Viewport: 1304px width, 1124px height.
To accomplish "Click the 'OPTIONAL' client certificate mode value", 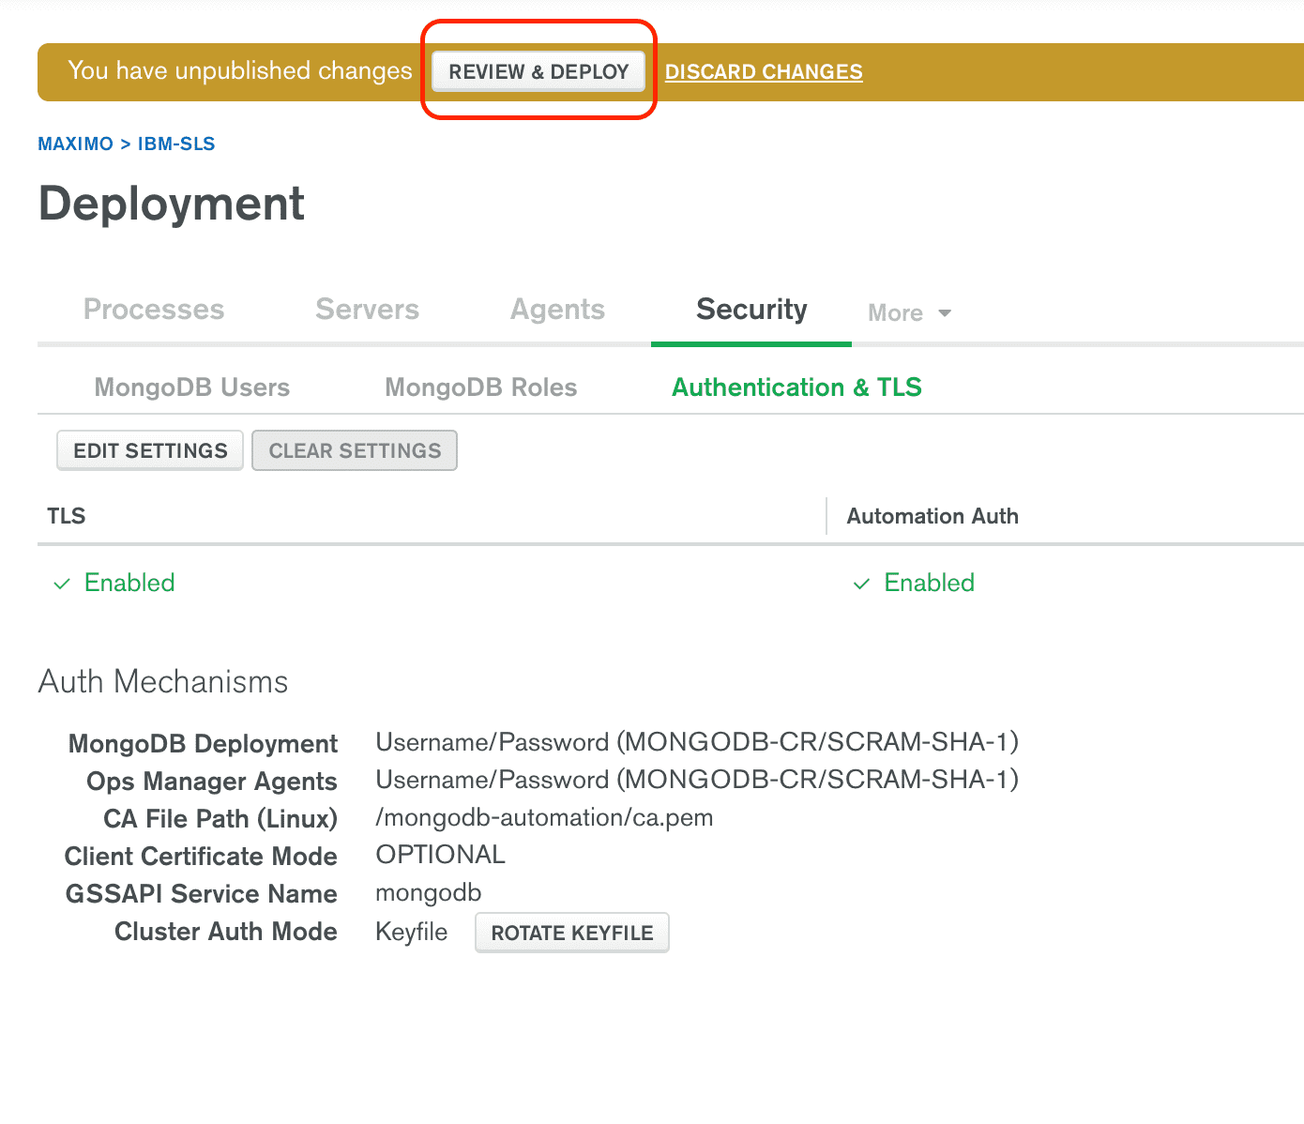I will [440, 855].
